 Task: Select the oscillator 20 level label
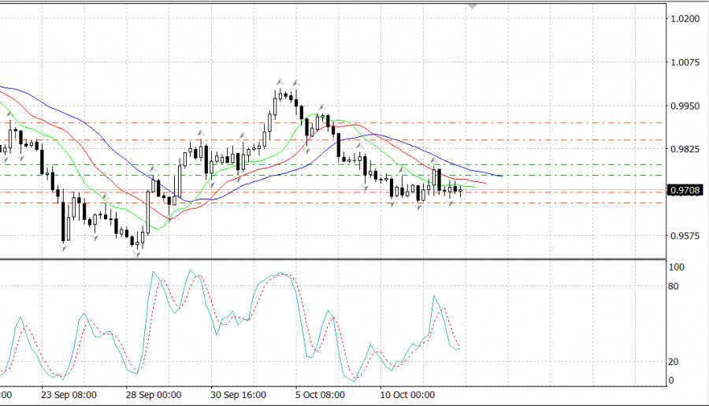click(674, 362)
